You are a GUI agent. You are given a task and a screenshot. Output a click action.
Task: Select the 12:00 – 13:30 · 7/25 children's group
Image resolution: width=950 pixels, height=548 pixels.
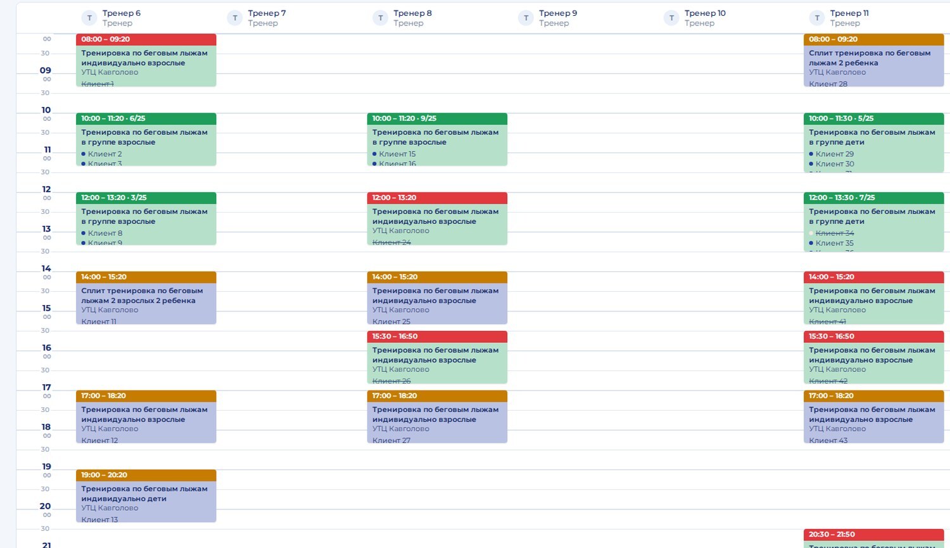click(x=873, y=222)
